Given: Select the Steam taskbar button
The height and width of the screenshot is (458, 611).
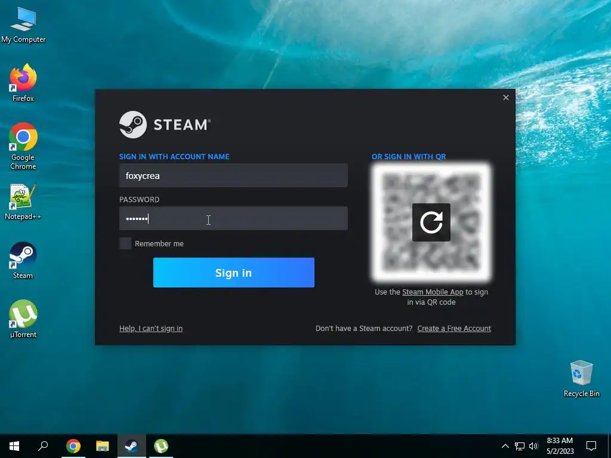Looking at the screenshot, I should 132,446.
